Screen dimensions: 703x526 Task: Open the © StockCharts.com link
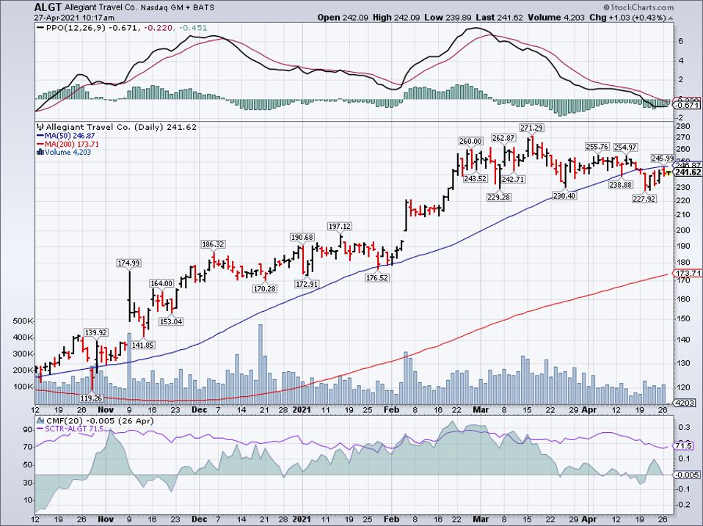tap(638, 7)
